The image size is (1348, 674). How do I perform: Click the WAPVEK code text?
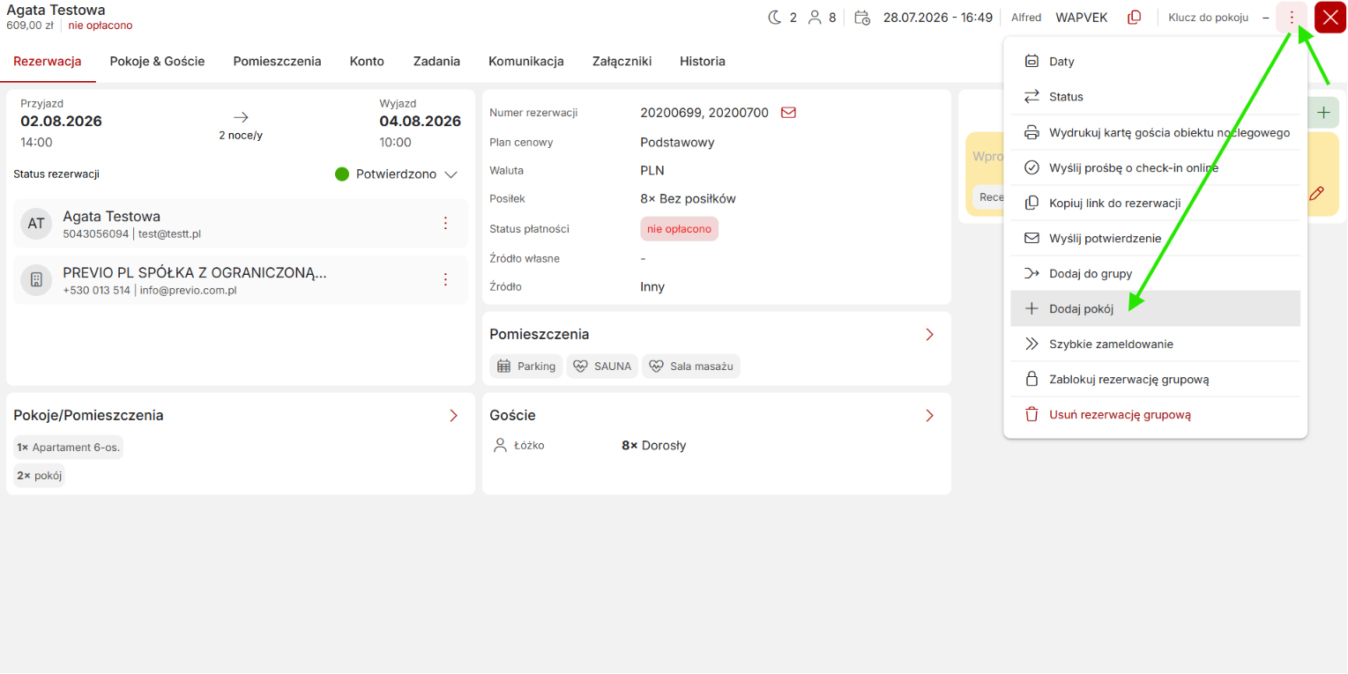click(1082, 18)
